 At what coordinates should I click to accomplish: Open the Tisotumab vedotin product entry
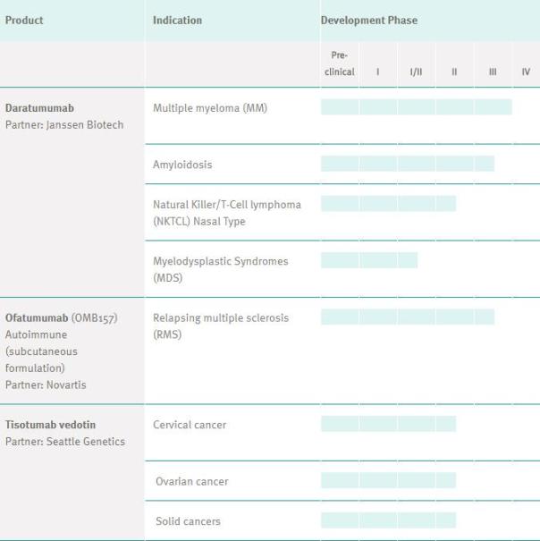point(50,425)
